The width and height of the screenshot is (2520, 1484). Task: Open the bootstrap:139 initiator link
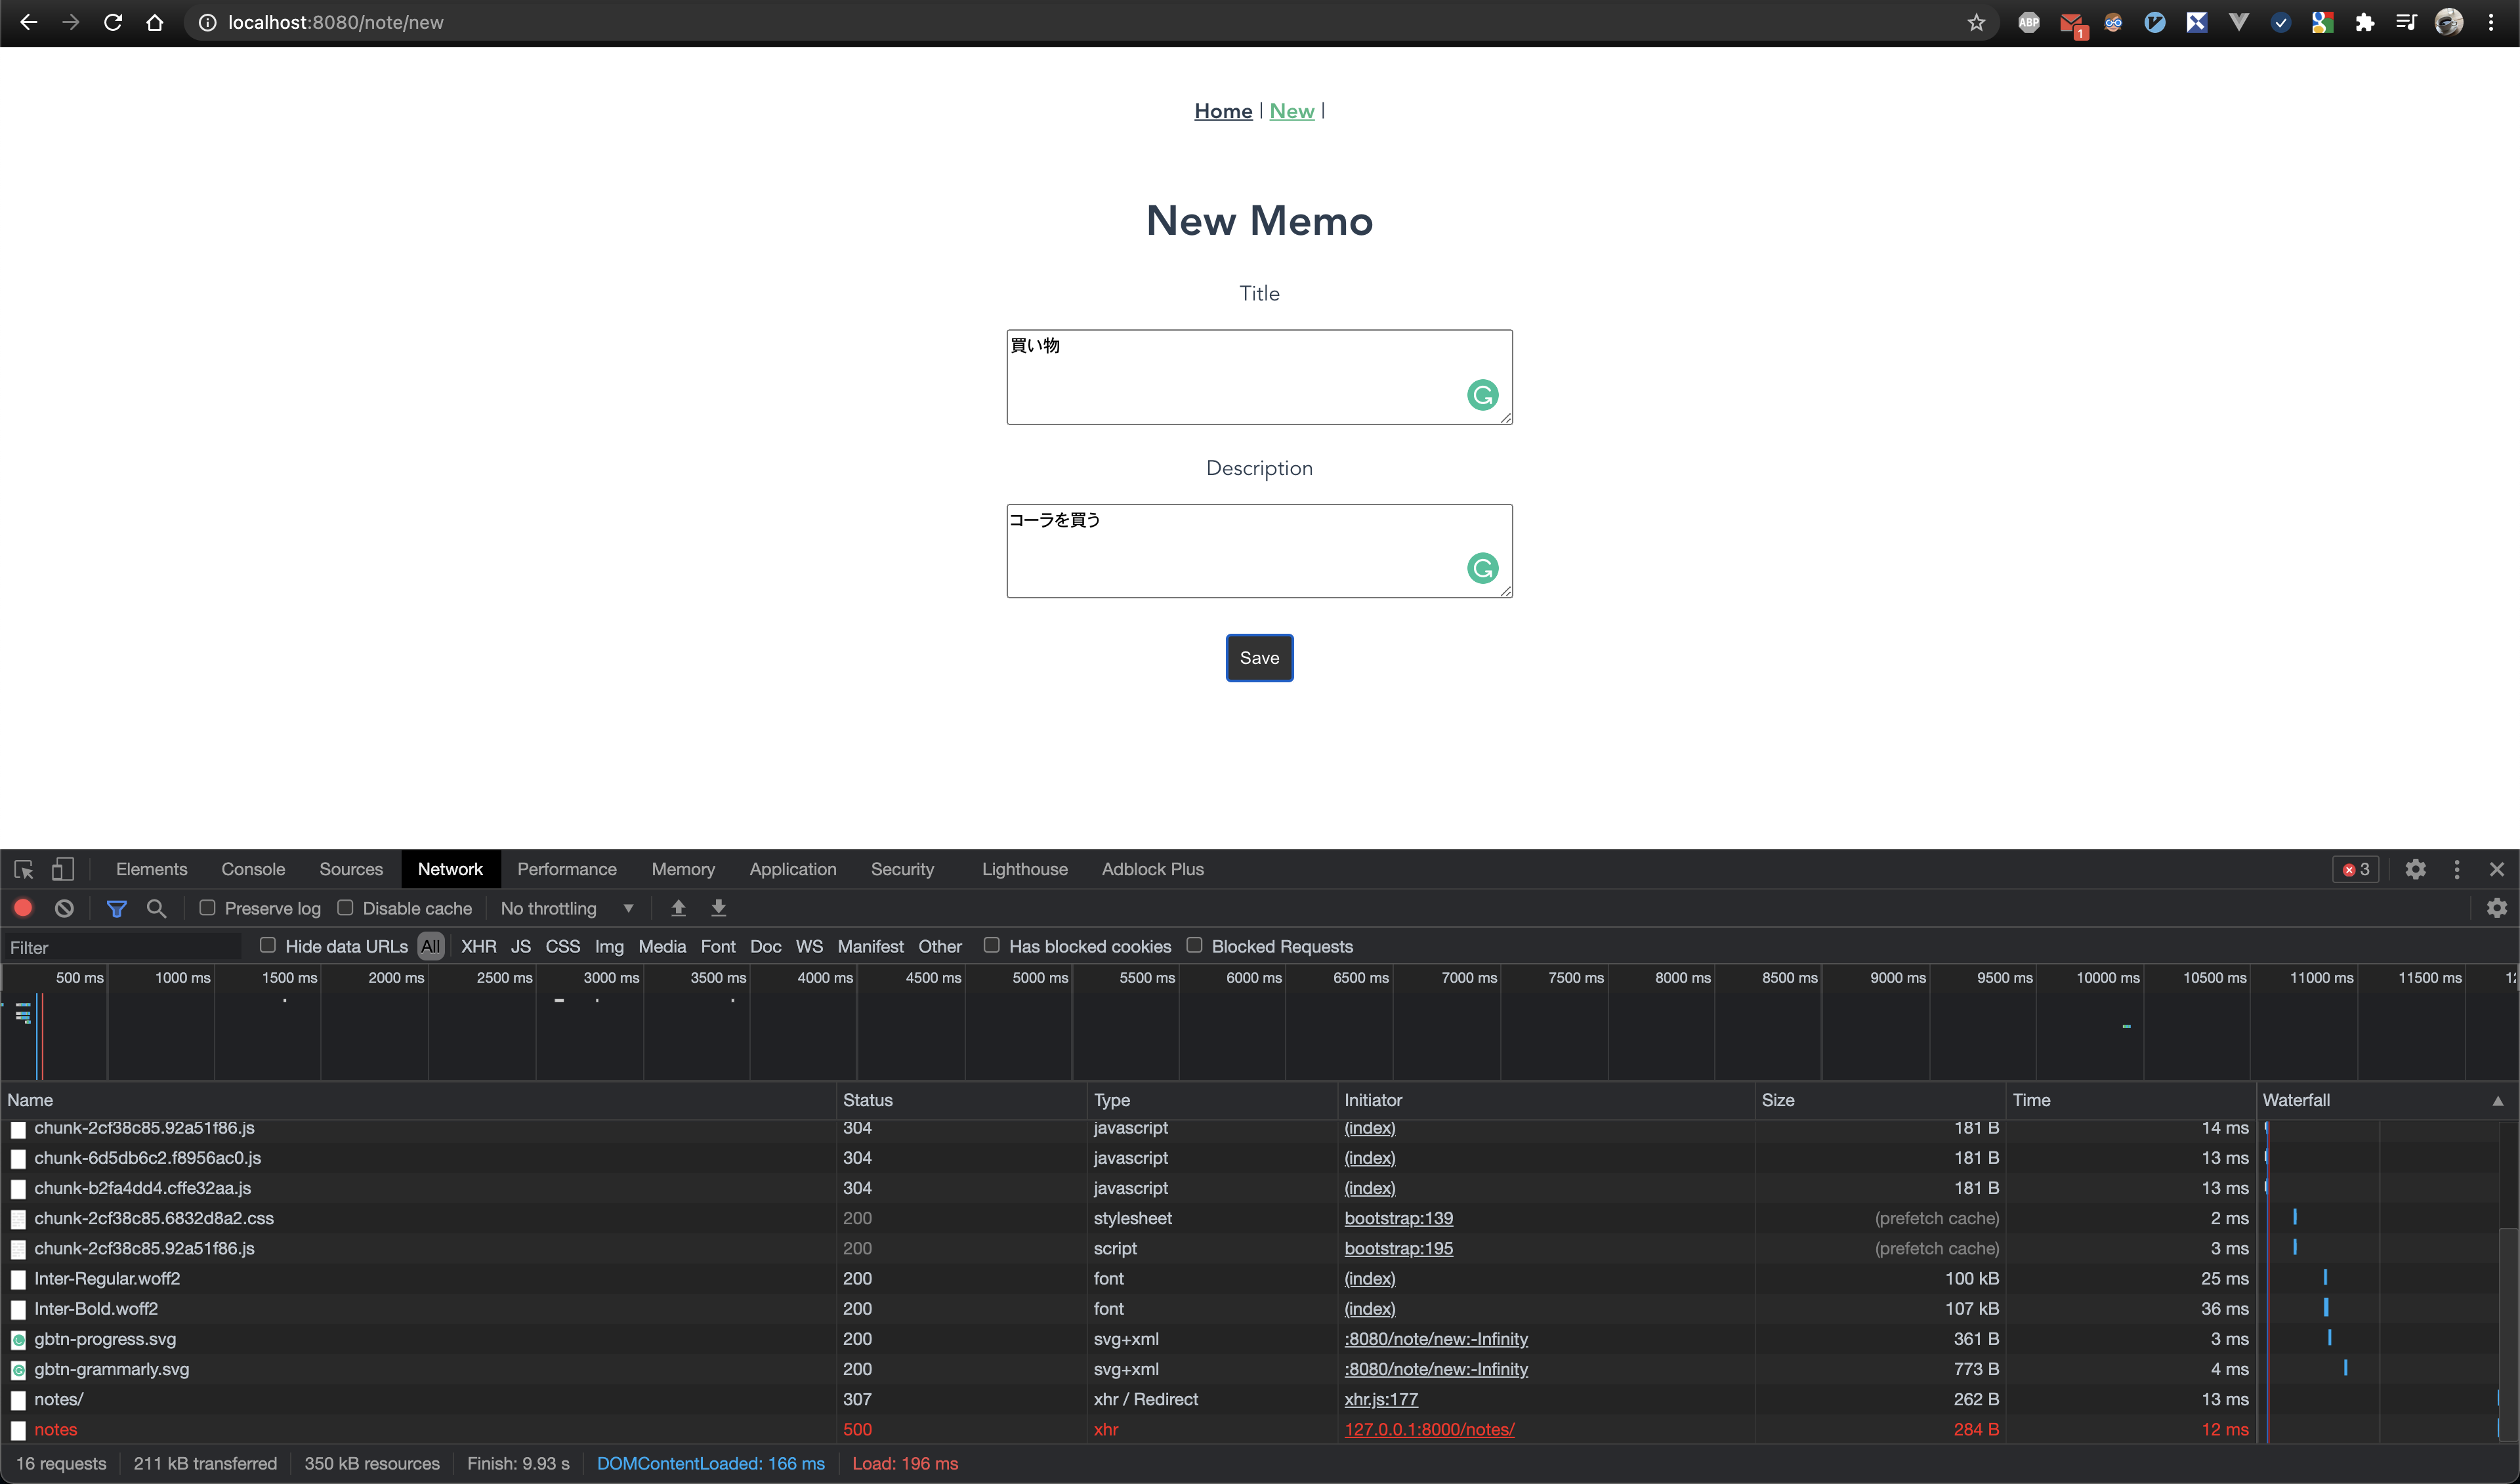tap(1398, 1218)
